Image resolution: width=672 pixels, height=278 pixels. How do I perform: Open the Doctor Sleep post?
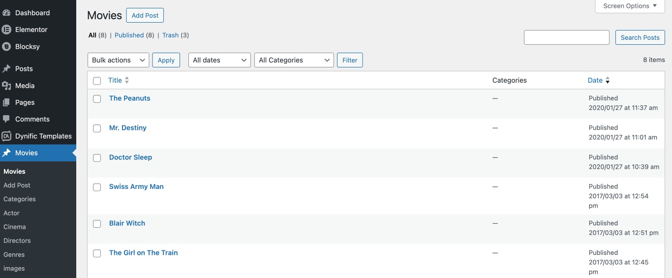point(131,157)
